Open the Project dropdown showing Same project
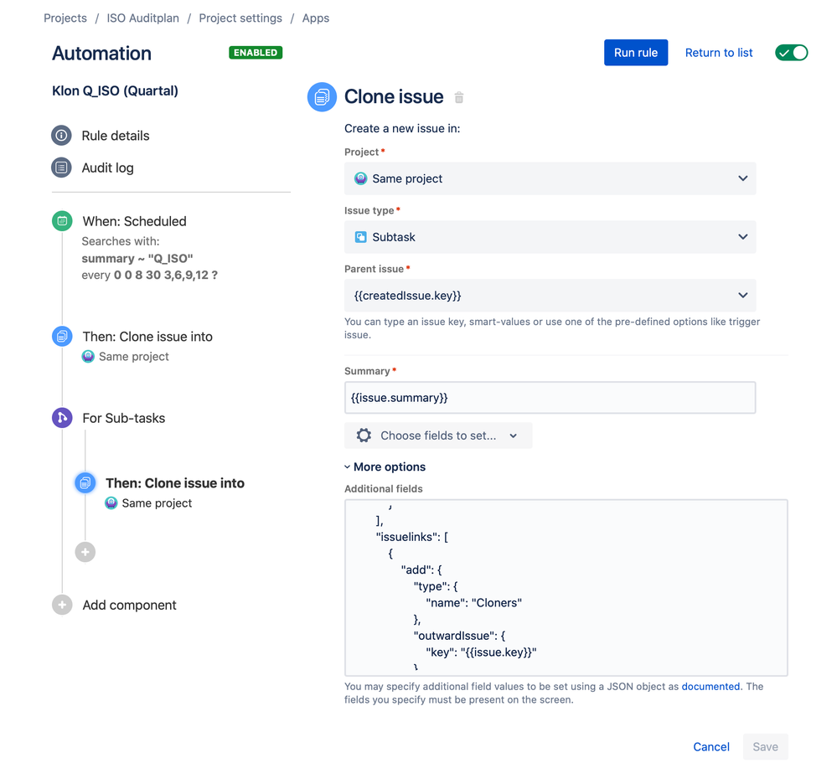The width and height of the screenshot is (837, 768). pos(550,178)
